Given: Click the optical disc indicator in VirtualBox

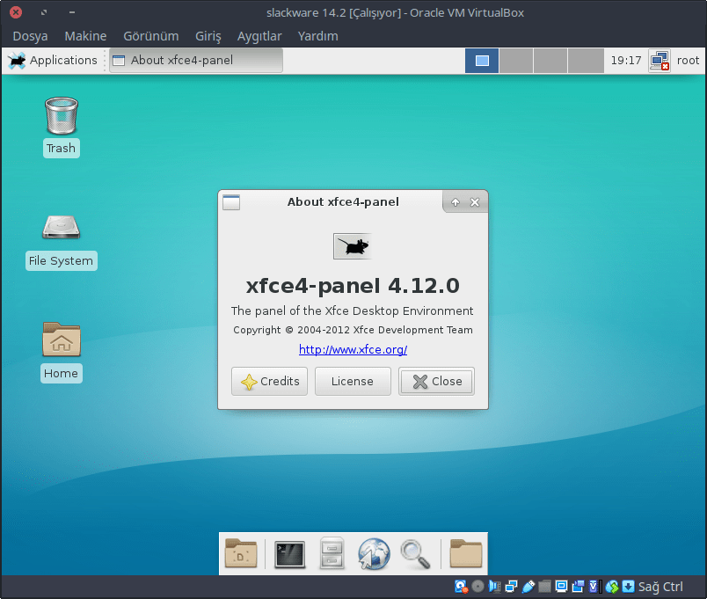Looking at the screenshot, I should pos(477,587).
